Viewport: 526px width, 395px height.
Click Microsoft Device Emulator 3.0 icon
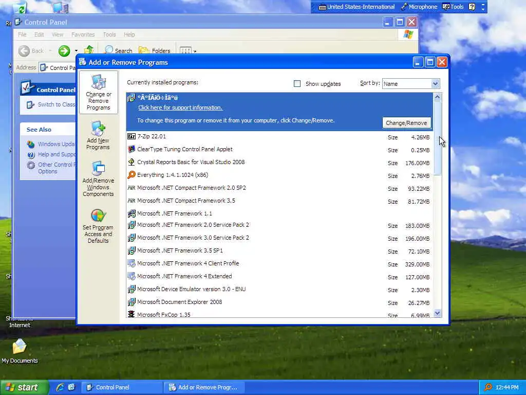pyautogui.click(x=131, y=289)
